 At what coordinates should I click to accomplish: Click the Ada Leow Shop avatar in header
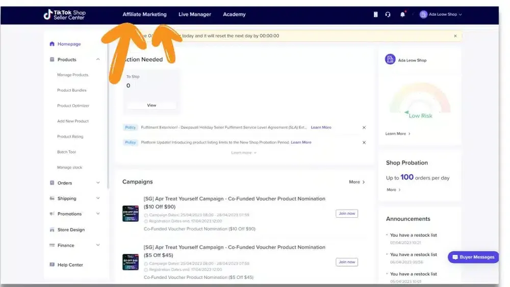[x=423, y=14]
